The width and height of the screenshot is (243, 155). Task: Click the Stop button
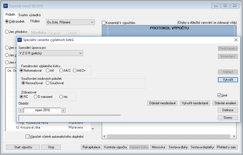click(x=51, y=147)
